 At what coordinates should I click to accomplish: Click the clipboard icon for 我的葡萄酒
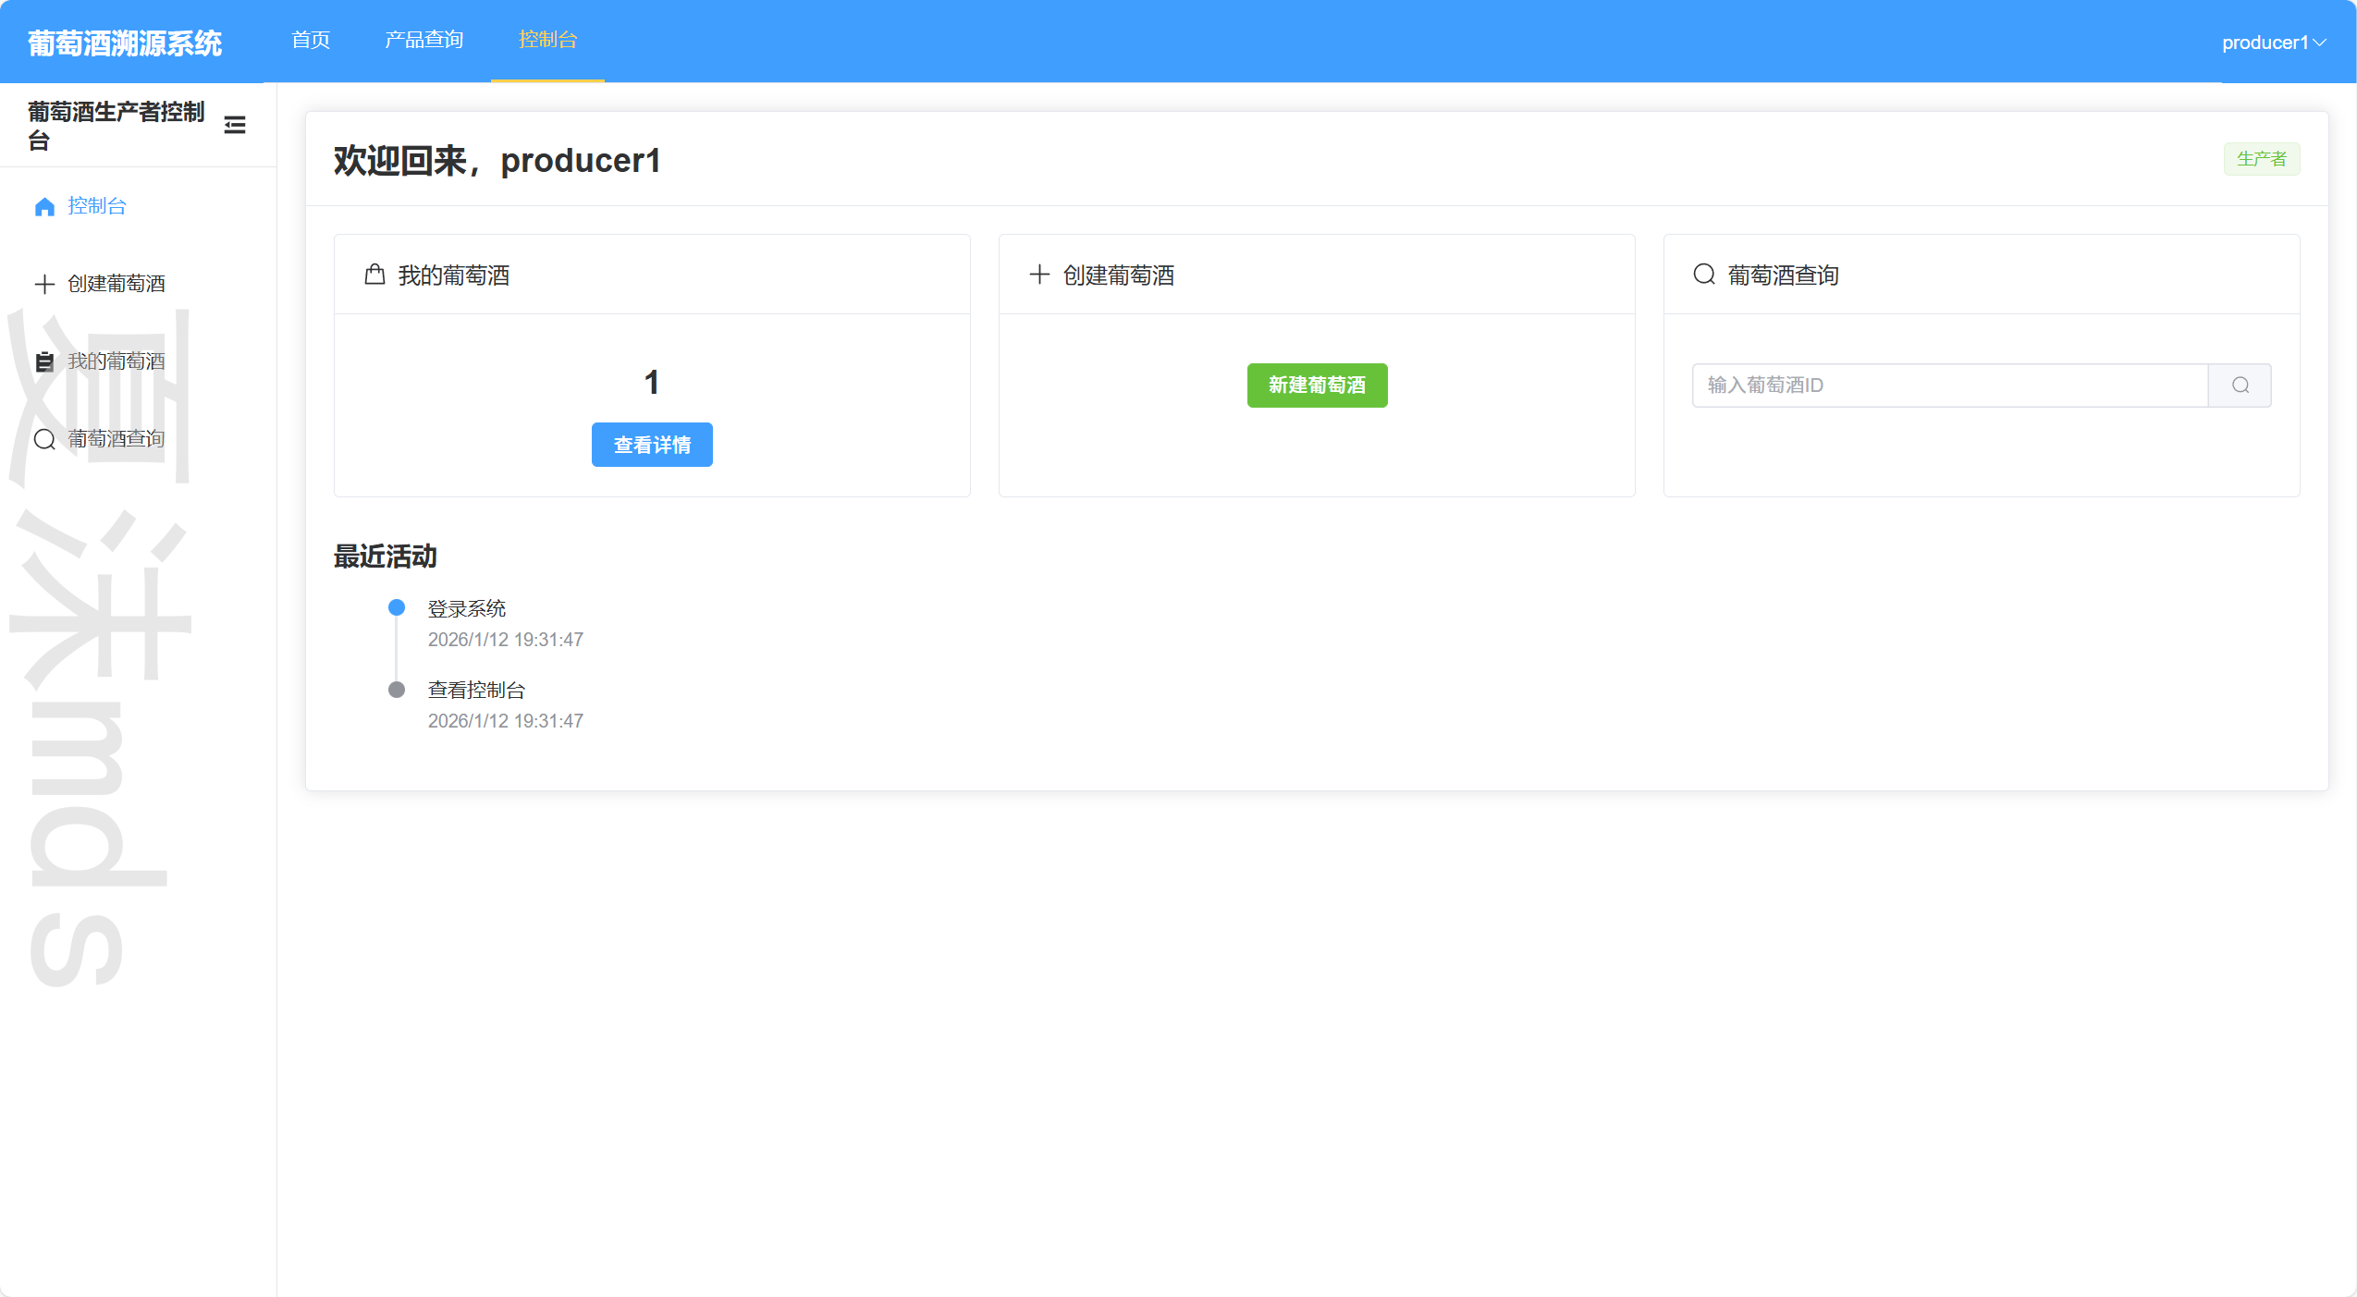click(44, 361)
